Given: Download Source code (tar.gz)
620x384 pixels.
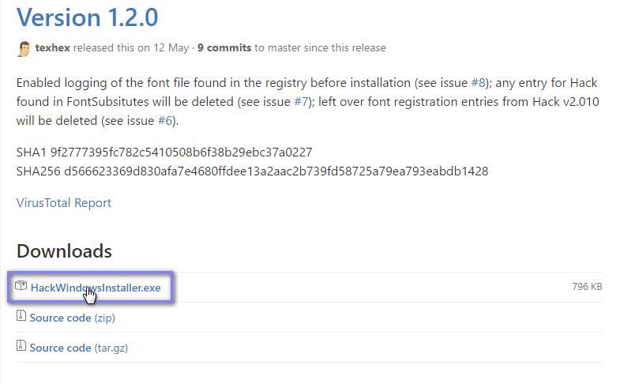Looking at the screenshot, I should click(79, 348).
